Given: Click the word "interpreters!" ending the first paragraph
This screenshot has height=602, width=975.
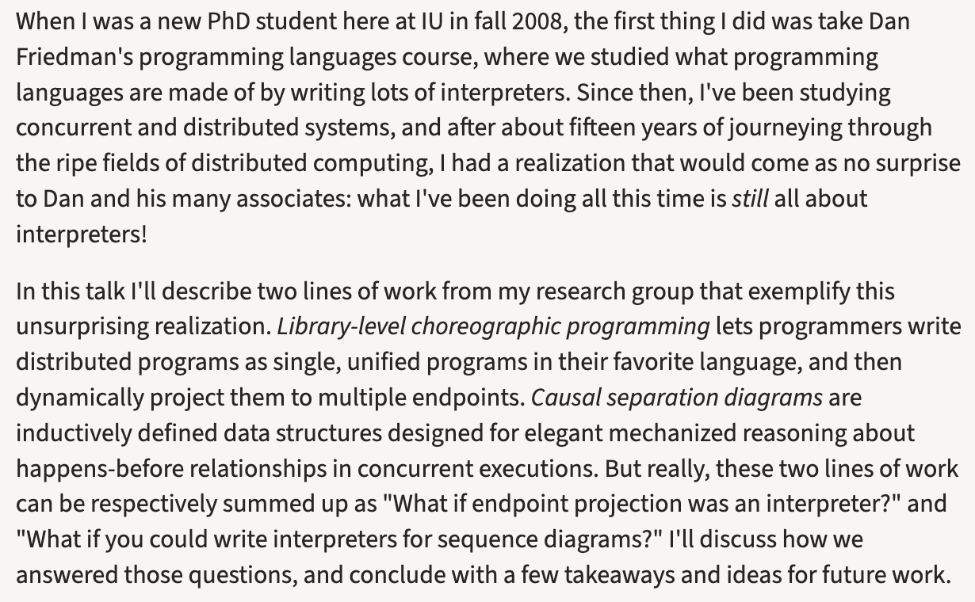Looking at the screenshot, I should pyautogui.click(x=82, y=234).
